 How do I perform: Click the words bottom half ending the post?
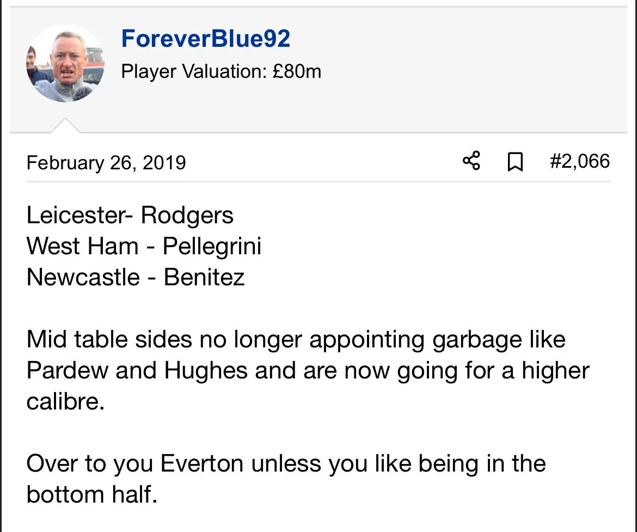click(x=91, y=496)
